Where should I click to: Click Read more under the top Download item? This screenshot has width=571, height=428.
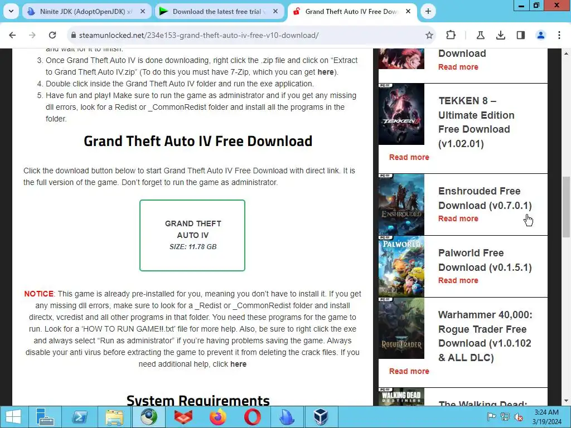458,67
